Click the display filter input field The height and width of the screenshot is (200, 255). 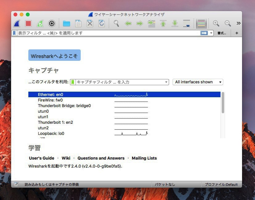[108, 33]
